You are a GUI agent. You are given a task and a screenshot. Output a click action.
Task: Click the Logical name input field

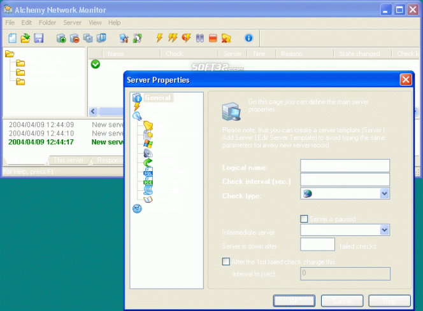coord(345,165)
